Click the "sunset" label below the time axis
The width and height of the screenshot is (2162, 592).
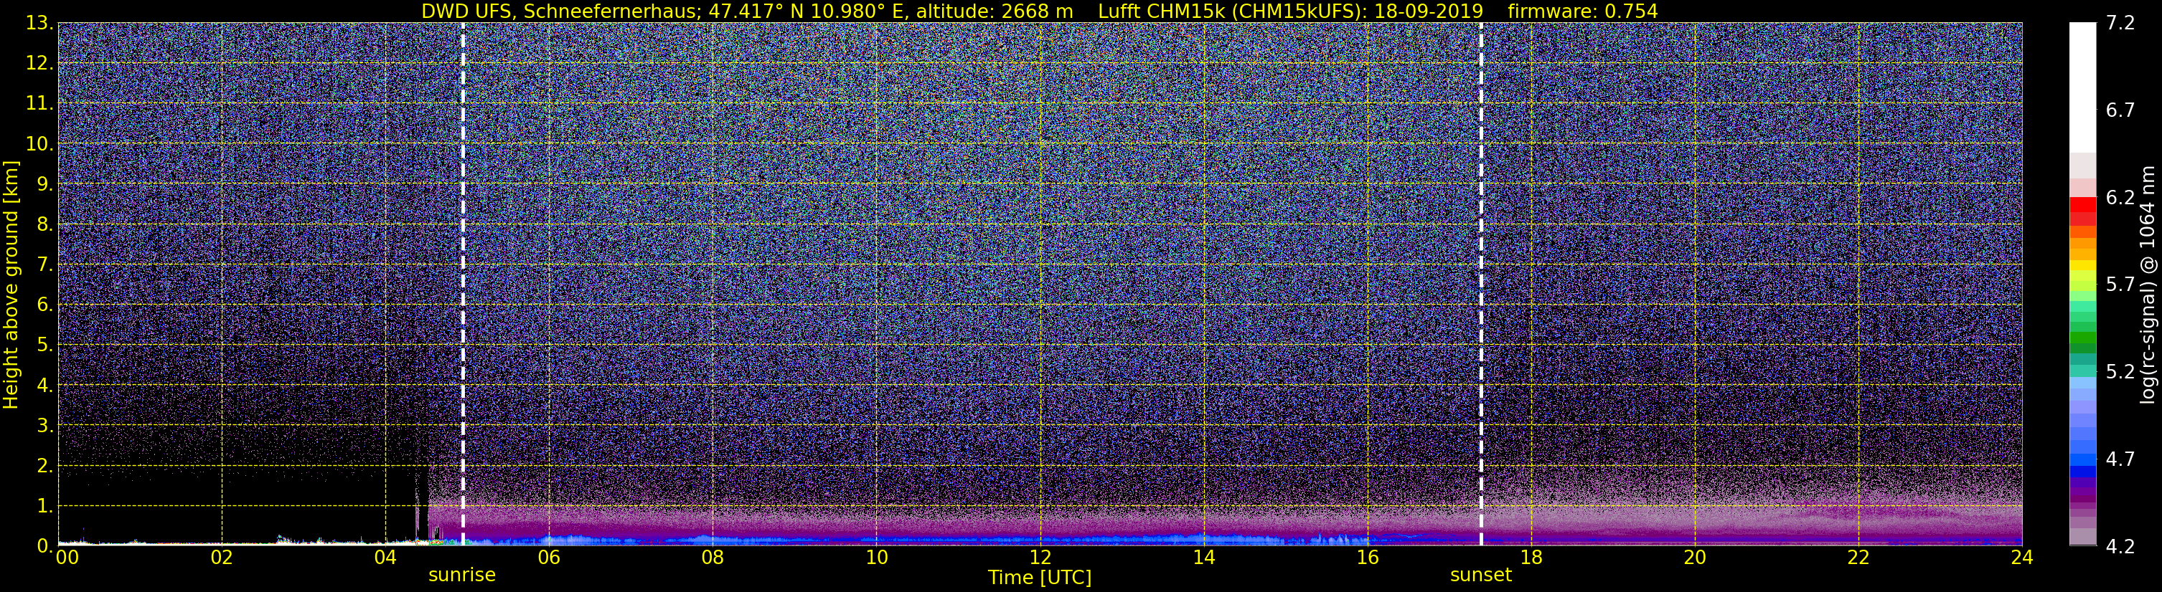click(1480, 576)
